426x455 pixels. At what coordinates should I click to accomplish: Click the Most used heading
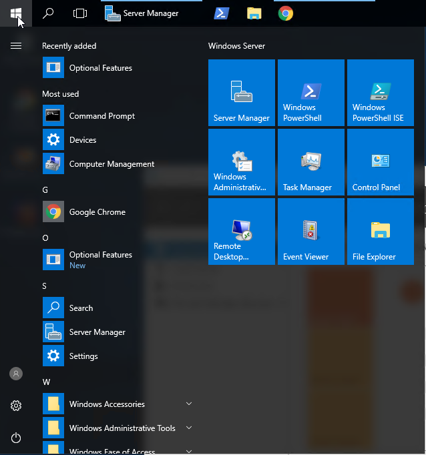pyautogui.click(x=60, y=93)
